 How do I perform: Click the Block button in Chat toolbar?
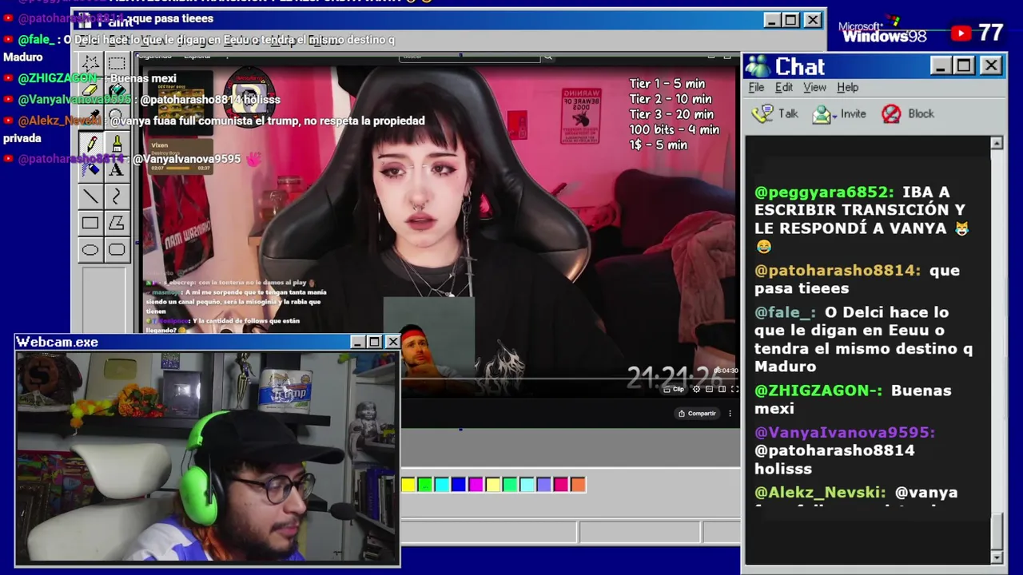[x=907, y=113]
